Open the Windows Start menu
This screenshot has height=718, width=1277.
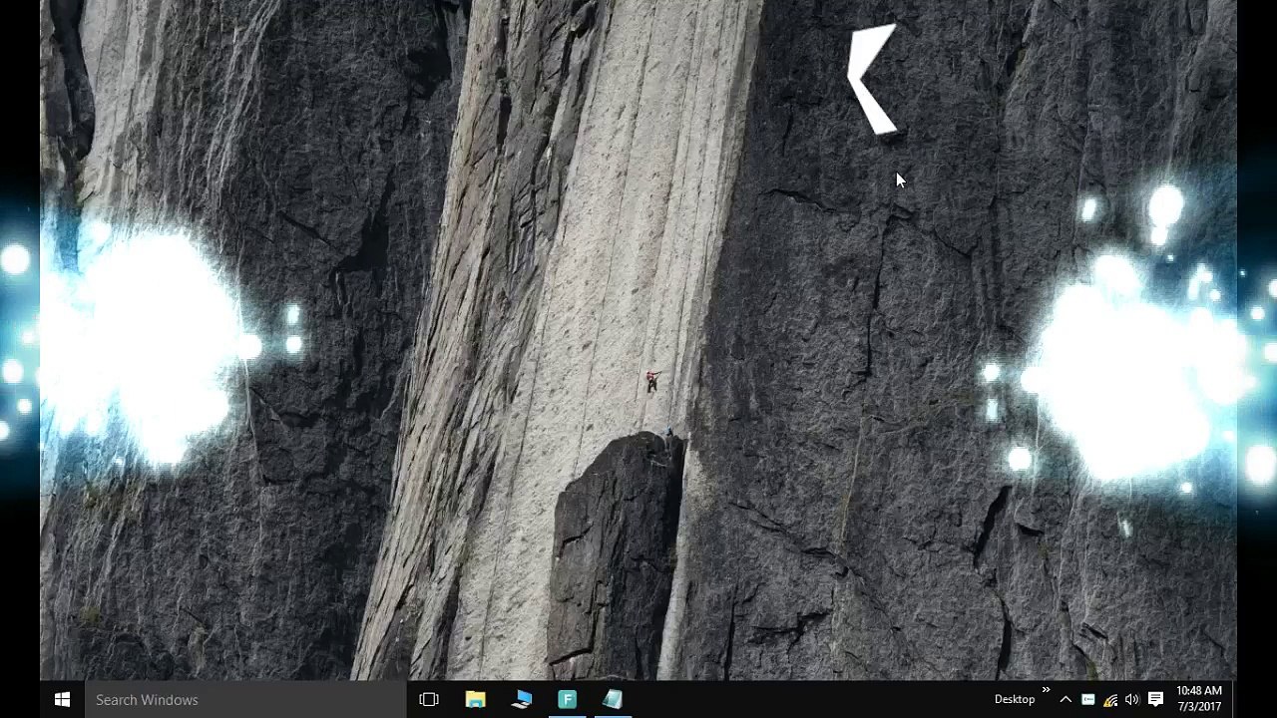(x=62, y=699)
